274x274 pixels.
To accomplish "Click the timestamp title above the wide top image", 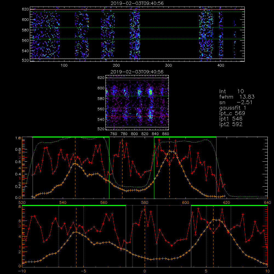I will [137, 3].
